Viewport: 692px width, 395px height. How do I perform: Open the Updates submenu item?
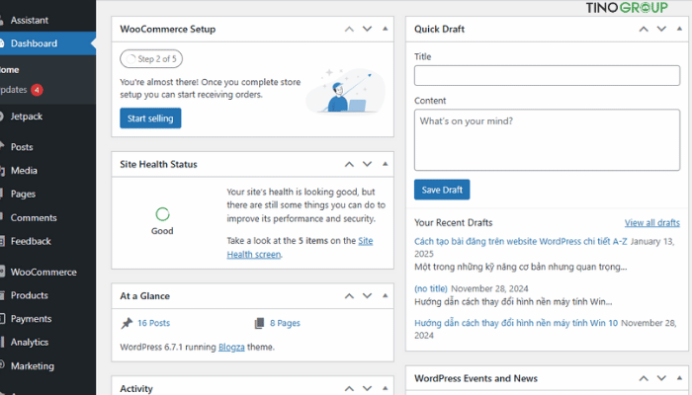pyautogui.click(x=14, y=90)
